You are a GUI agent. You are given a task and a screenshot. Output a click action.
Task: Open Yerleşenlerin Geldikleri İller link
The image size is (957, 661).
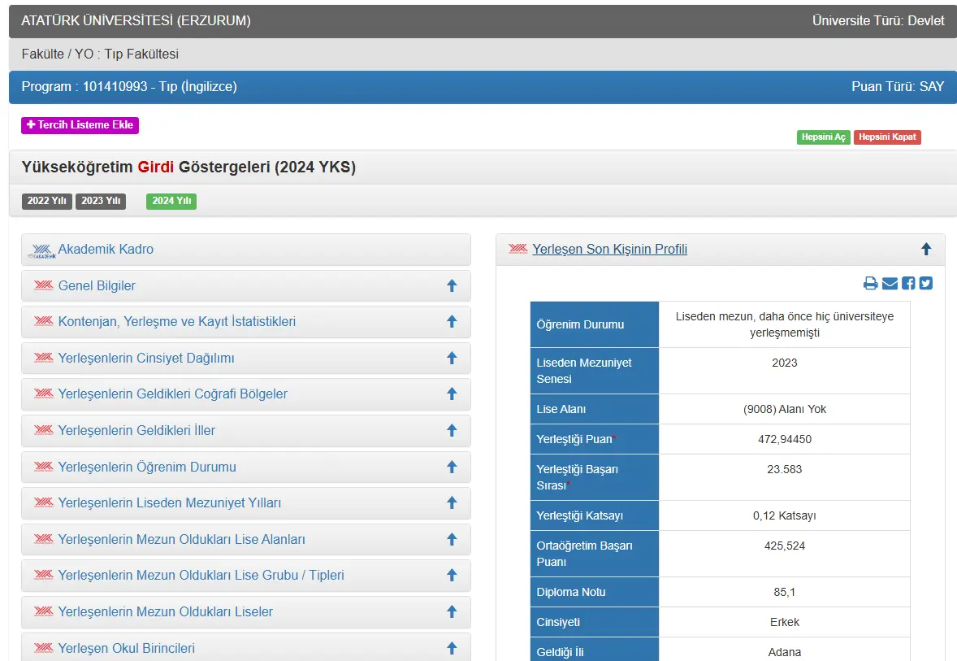coord(136,431)
